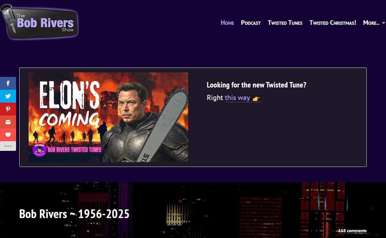Share page via the Facebook icon
Screen dimensions: 386x238
pos(8,83)
